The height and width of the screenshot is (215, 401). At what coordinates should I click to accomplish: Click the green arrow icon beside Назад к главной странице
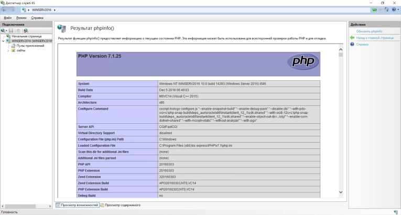click(352, 38)
